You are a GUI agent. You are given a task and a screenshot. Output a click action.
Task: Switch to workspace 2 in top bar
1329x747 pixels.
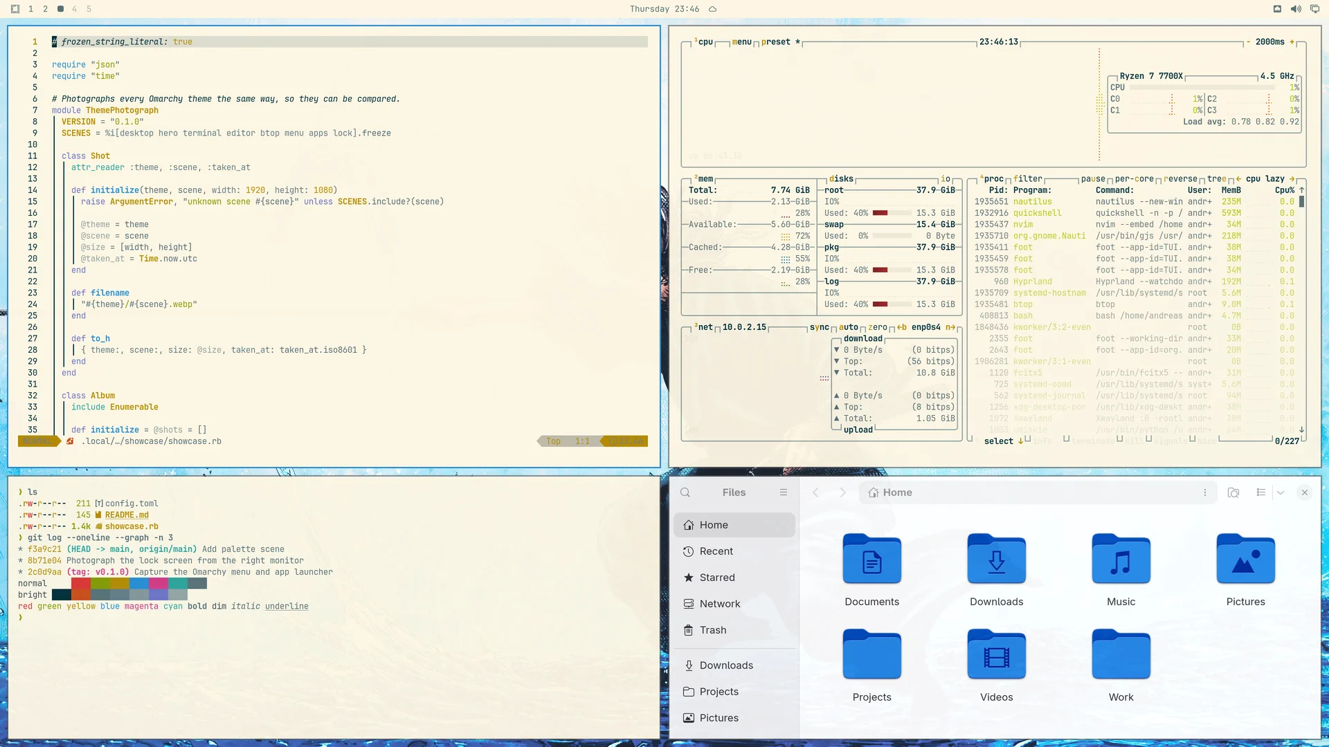[45, 9]
